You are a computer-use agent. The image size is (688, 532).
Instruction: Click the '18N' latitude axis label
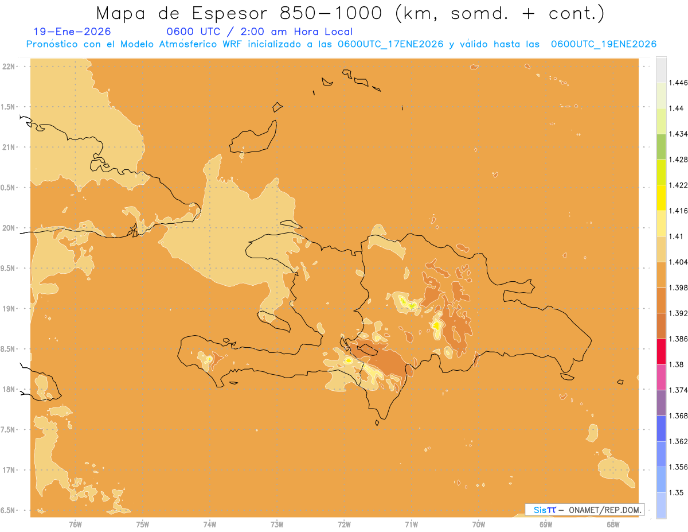(10, 389)
